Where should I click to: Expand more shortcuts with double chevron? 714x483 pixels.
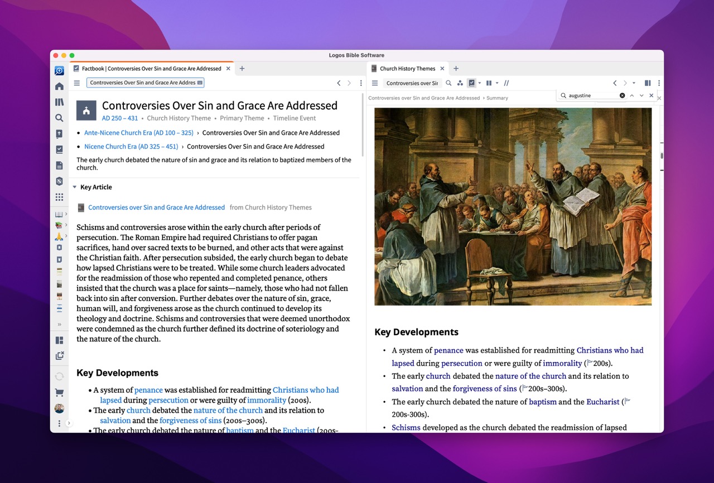pos(59,324)
